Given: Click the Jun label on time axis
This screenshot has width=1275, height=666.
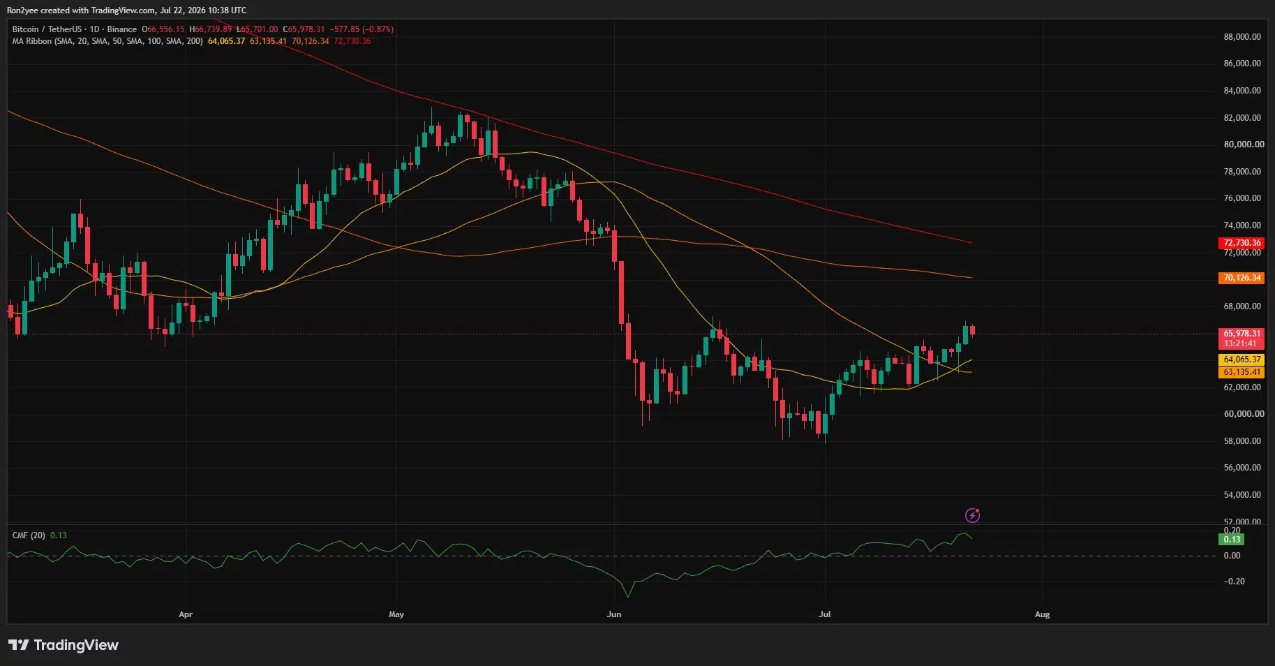Looking at the screenshot, I should [x=614, y=614].
